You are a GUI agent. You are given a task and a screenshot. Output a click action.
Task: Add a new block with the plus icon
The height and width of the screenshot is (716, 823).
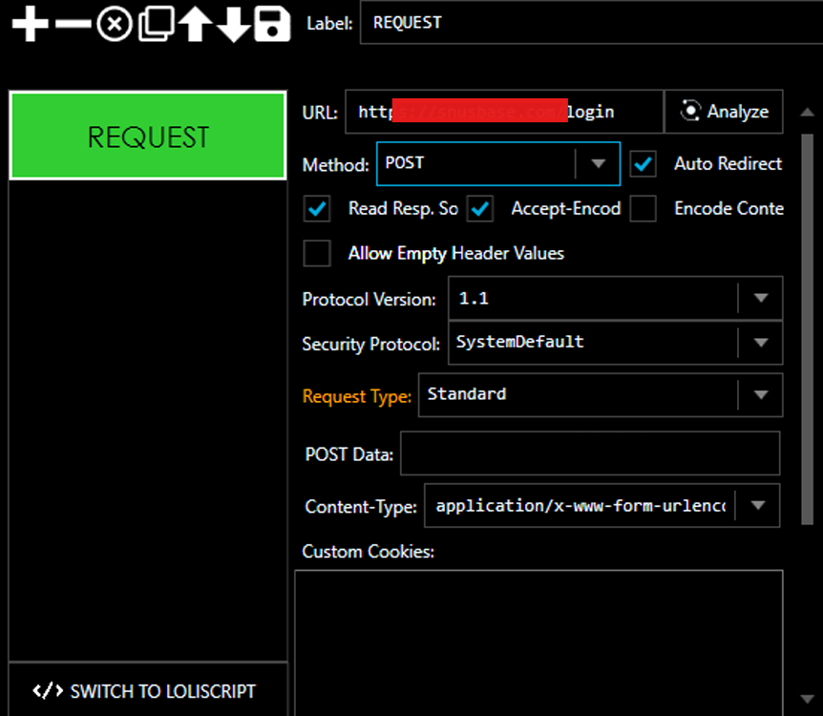pyautogui.click(x=30, y=24)
